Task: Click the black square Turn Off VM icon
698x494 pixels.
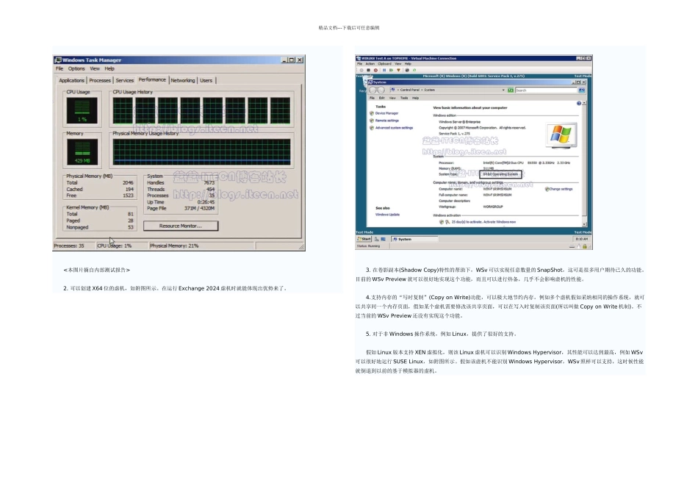Action: tap(369, 70)
